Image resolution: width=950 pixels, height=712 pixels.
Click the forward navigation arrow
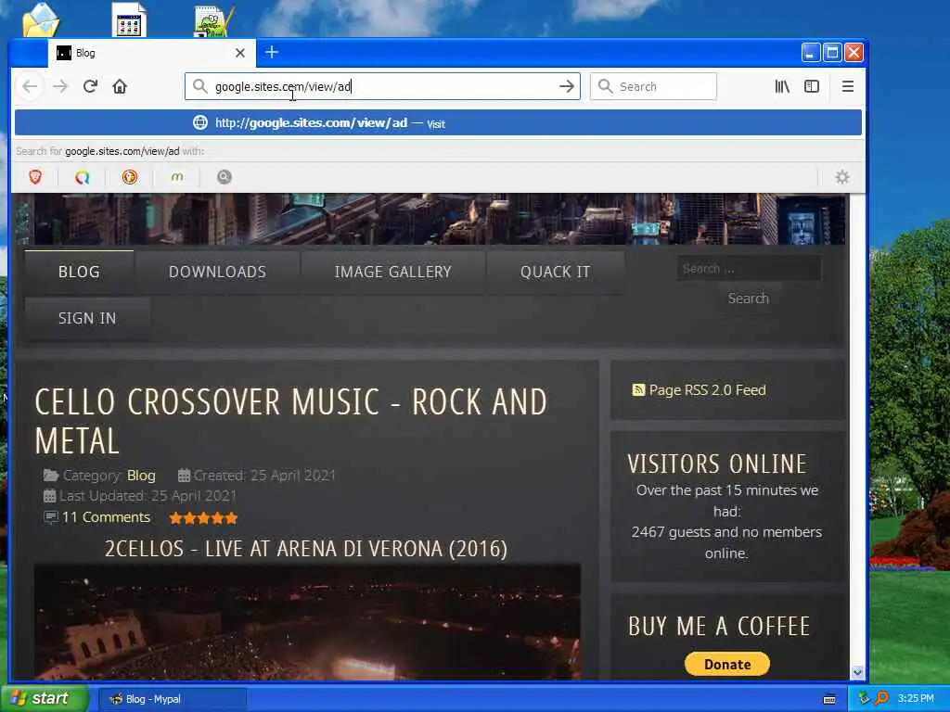[60, 86]
